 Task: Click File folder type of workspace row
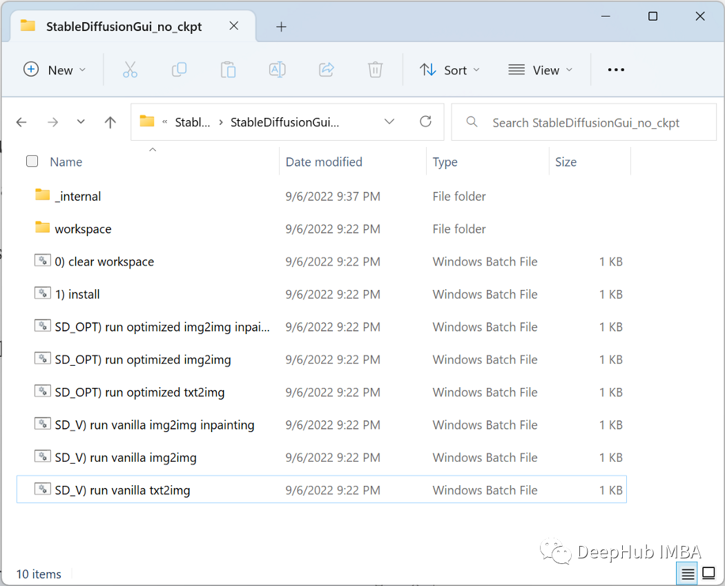[459, 229]
